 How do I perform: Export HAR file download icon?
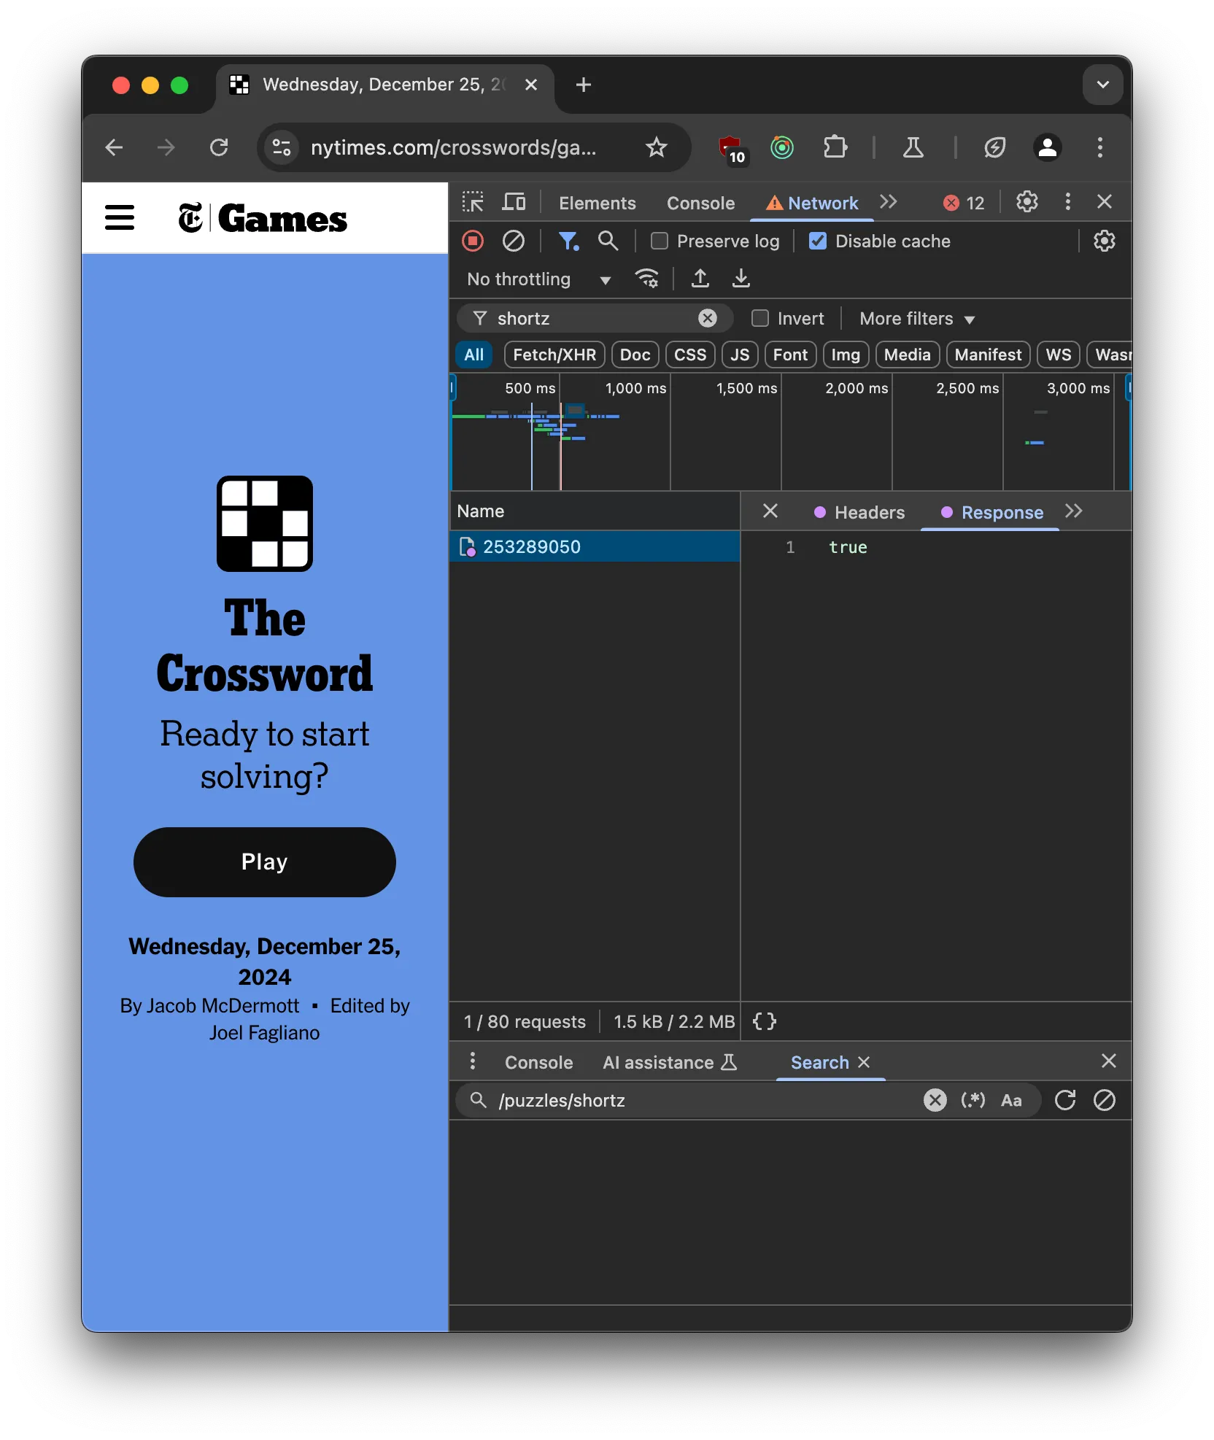pos(741,279)
